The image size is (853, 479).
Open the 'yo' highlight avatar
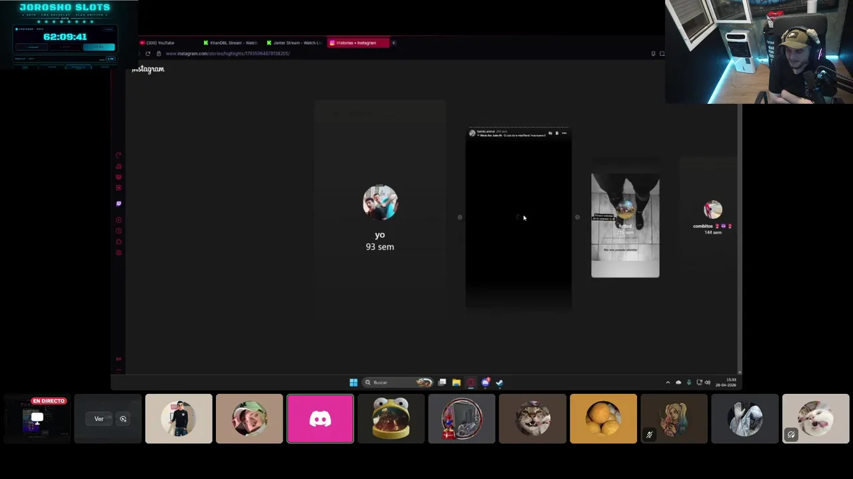[380, 202]
